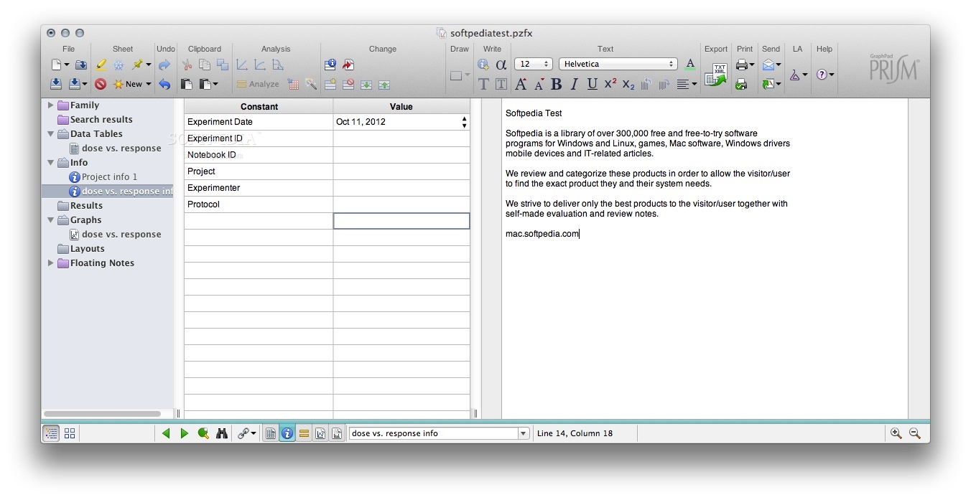The width and height of the screenshot is (971, 500).
Task: Click the blue Redo arrow
Action: [x=164, y=65]
